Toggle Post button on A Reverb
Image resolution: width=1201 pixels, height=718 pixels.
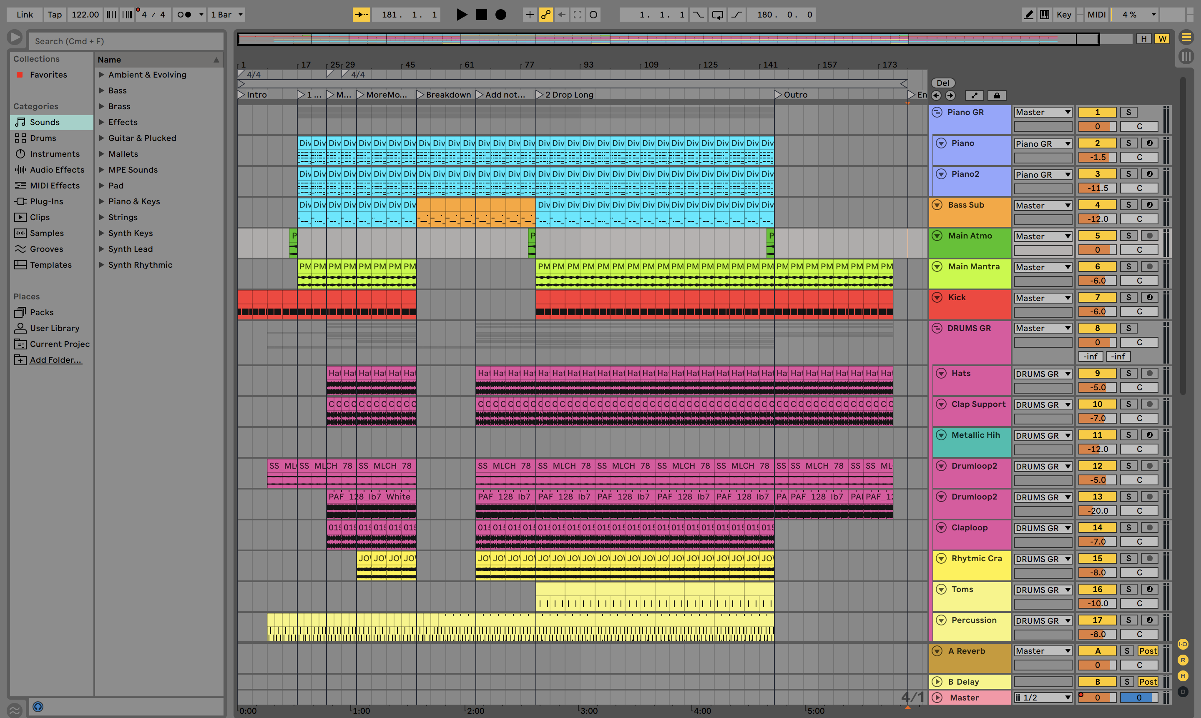coord(1148,651)
